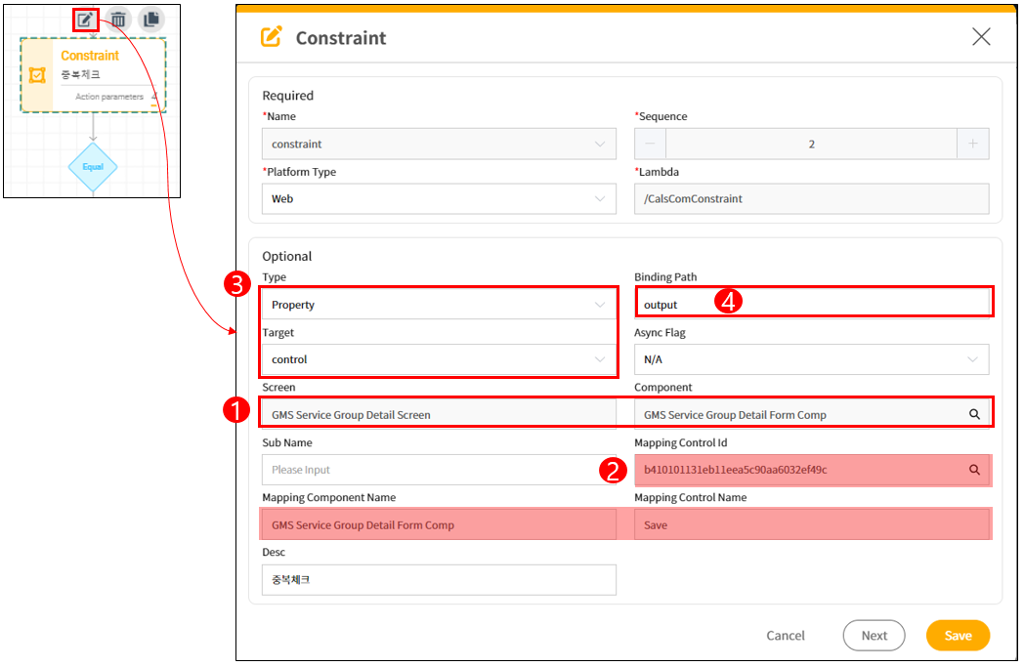Click the edit icon above Constraint node
Screen dimensions: 1024x667
click(x=85, y=20)
